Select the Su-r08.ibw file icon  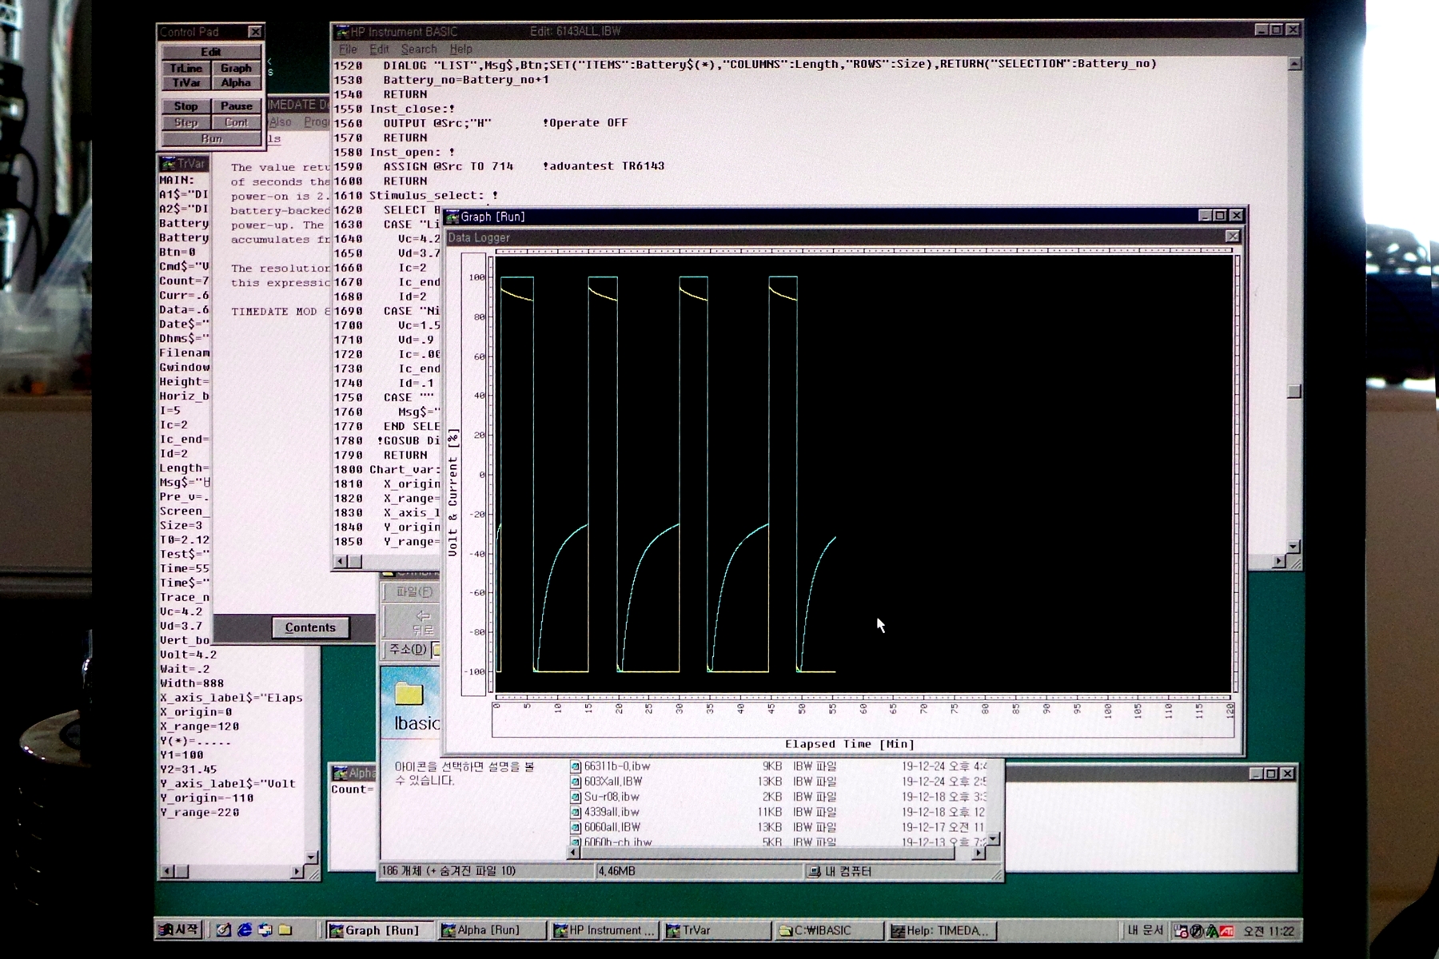click(575, 797)
